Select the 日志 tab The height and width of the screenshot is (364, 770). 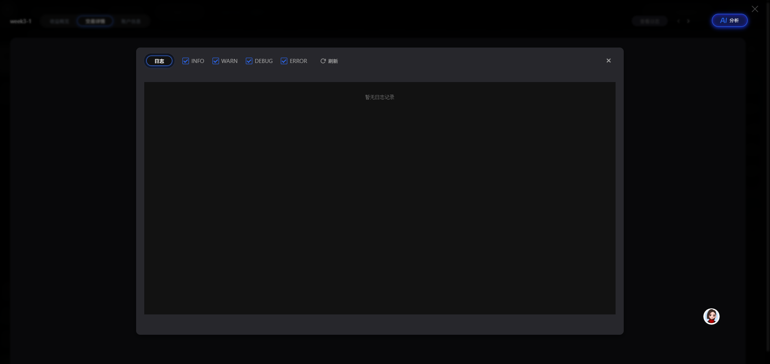[x=159, y=61]
